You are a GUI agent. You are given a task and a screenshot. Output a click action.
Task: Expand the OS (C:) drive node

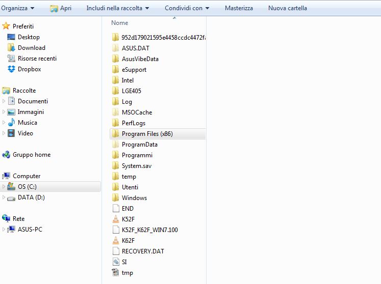click(x=4, y=186)
